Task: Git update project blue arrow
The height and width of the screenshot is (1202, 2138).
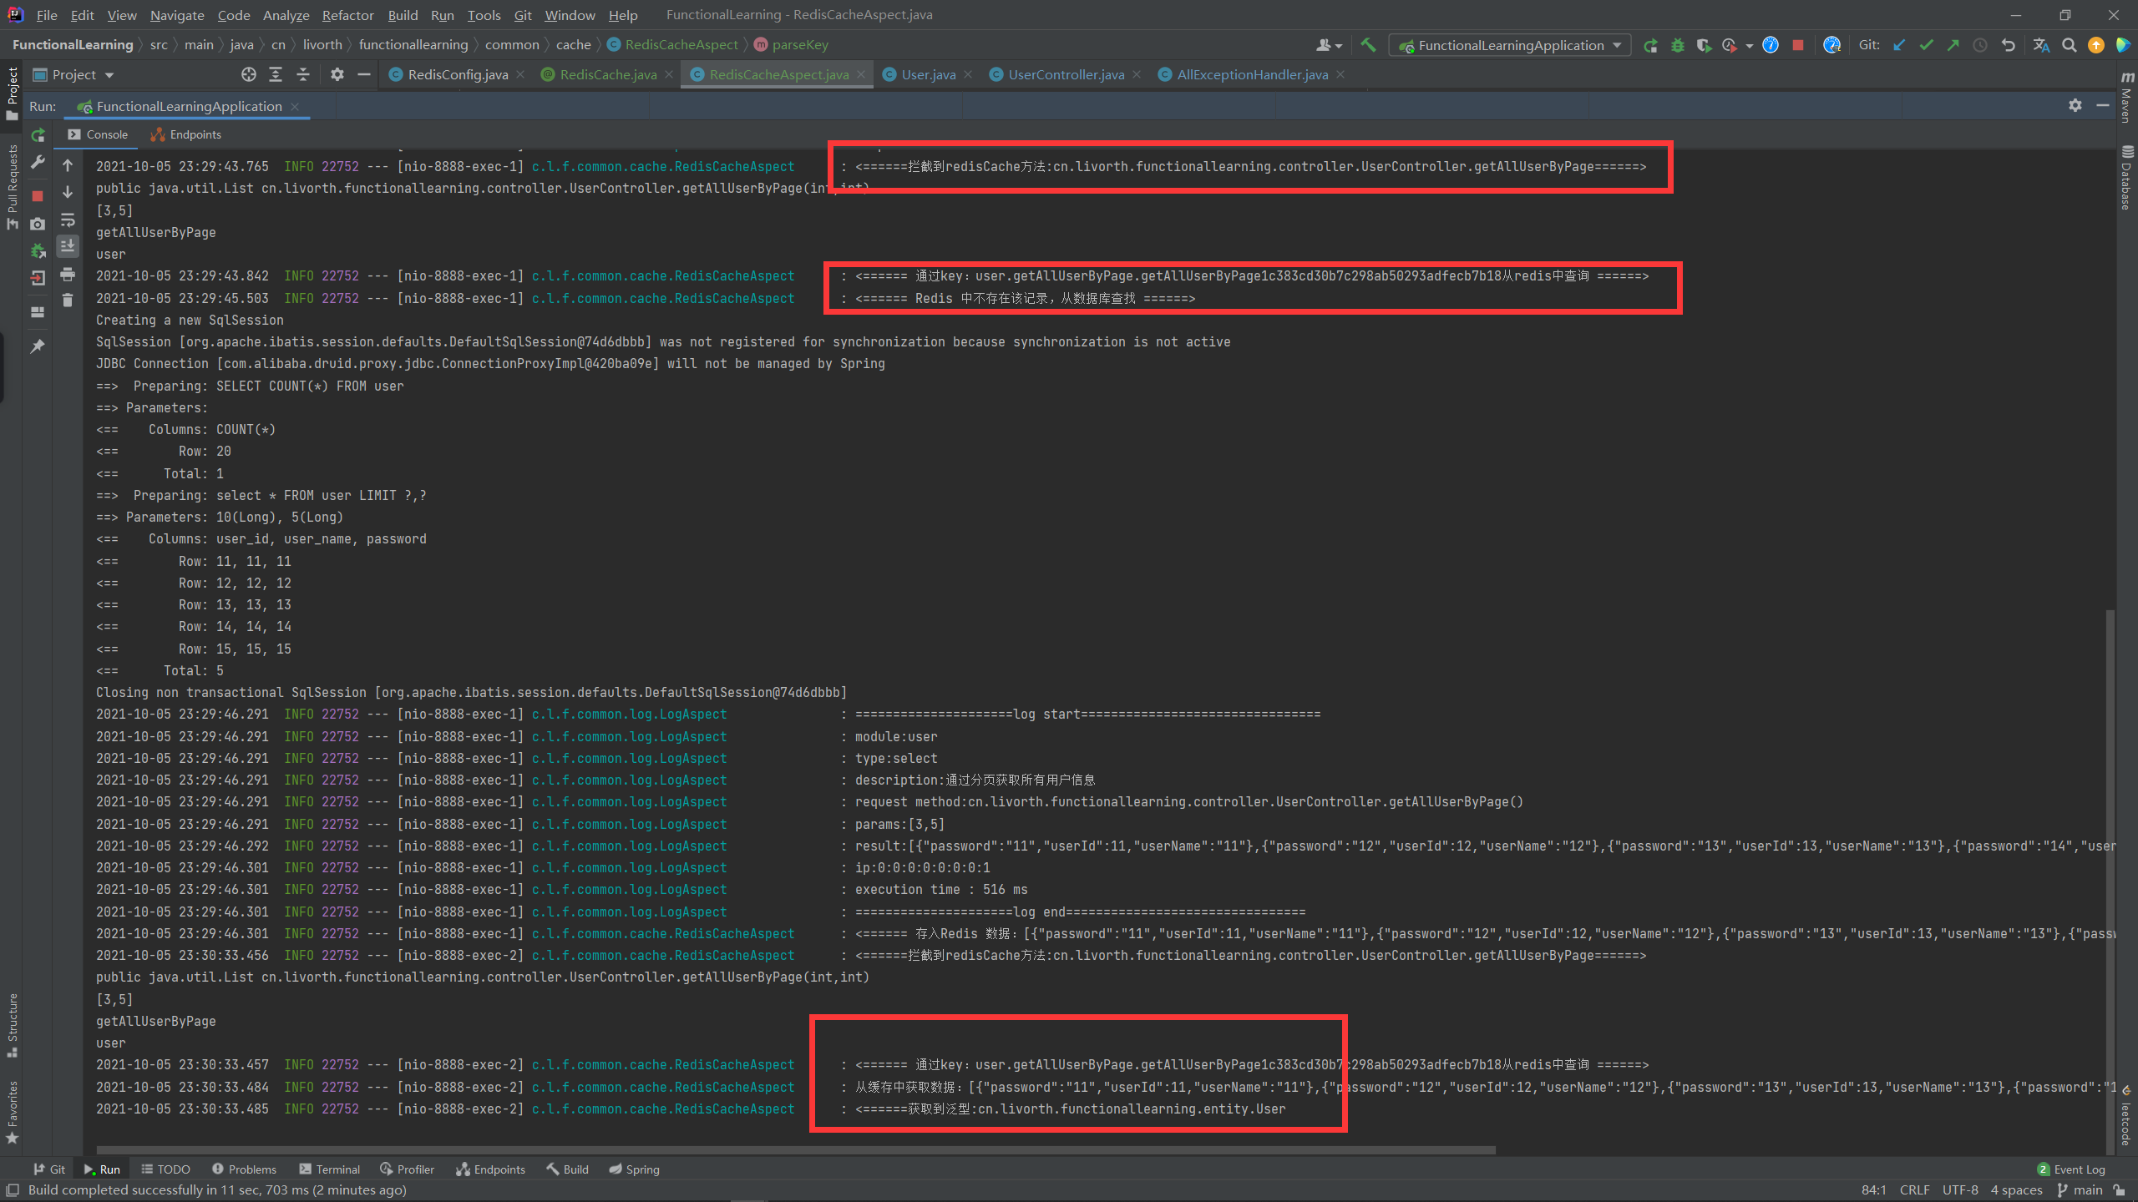Action: [x=1899, y=45]
